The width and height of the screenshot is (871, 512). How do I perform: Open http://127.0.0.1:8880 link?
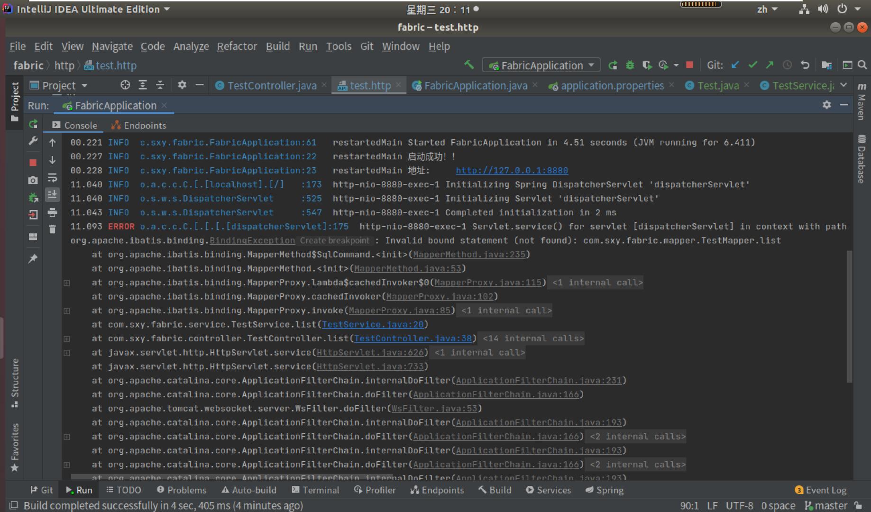(512, 170)
